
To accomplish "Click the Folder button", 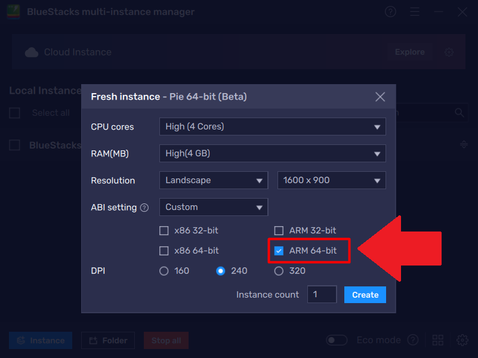I will pos(108,340).
